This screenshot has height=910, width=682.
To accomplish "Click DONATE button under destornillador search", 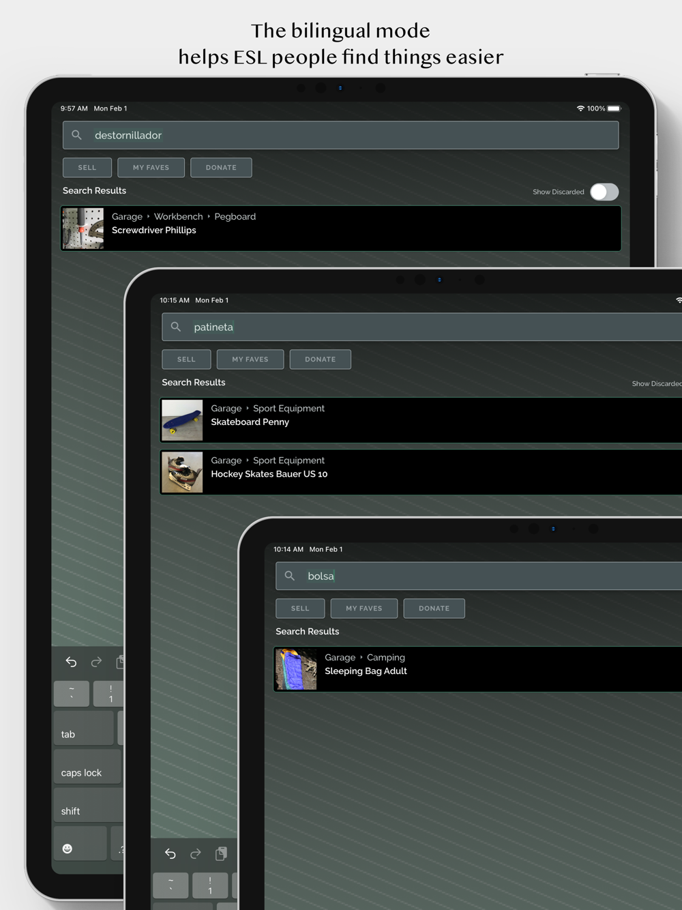I will point(221,168).
